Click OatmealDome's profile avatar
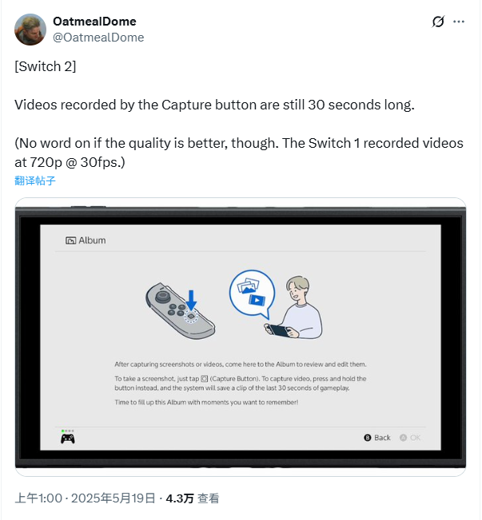The image size is (482, 520). click(x=30, y=29)
